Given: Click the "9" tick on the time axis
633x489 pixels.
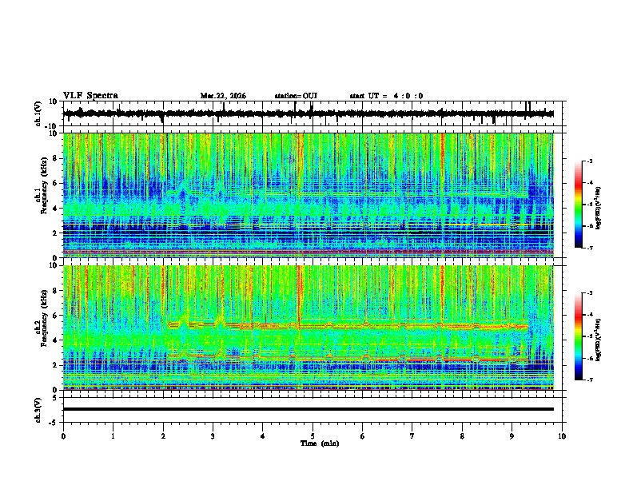Looking at the screenshot, I should coord(512,436).
